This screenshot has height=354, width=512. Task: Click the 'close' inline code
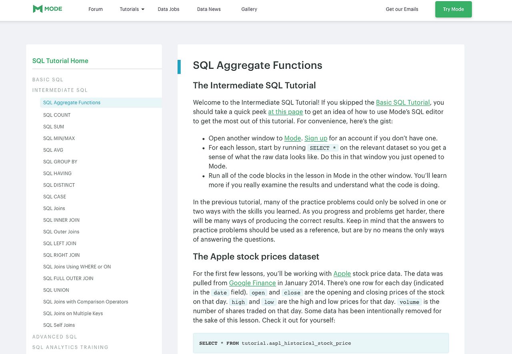(292, 292)
